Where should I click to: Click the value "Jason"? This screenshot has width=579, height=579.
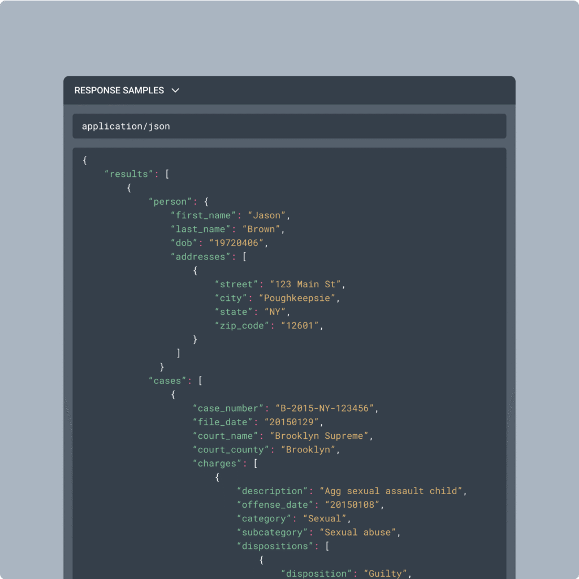(x=267, y=215)
